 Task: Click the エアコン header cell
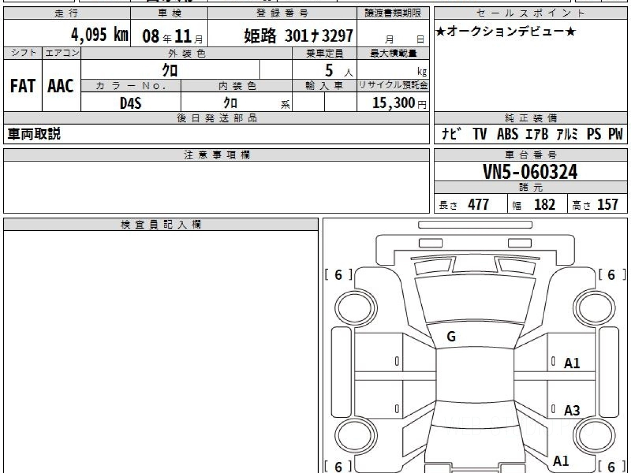(62, 53)
